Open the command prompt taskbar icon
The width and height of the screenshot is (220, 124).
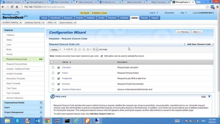click(67, 121)
